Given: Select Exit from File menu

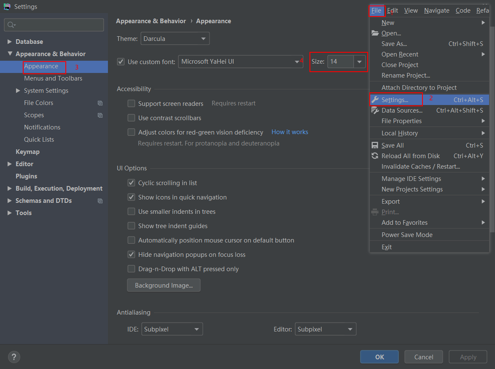Looking at the screenshot, I should pyautogui.click(x=429, y=247).
